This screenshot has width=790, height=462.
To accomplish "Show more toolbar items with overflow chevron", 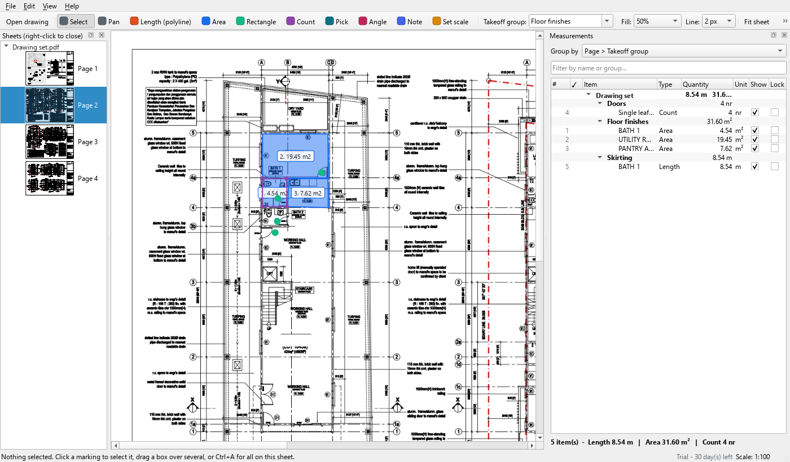I will 784,21.
